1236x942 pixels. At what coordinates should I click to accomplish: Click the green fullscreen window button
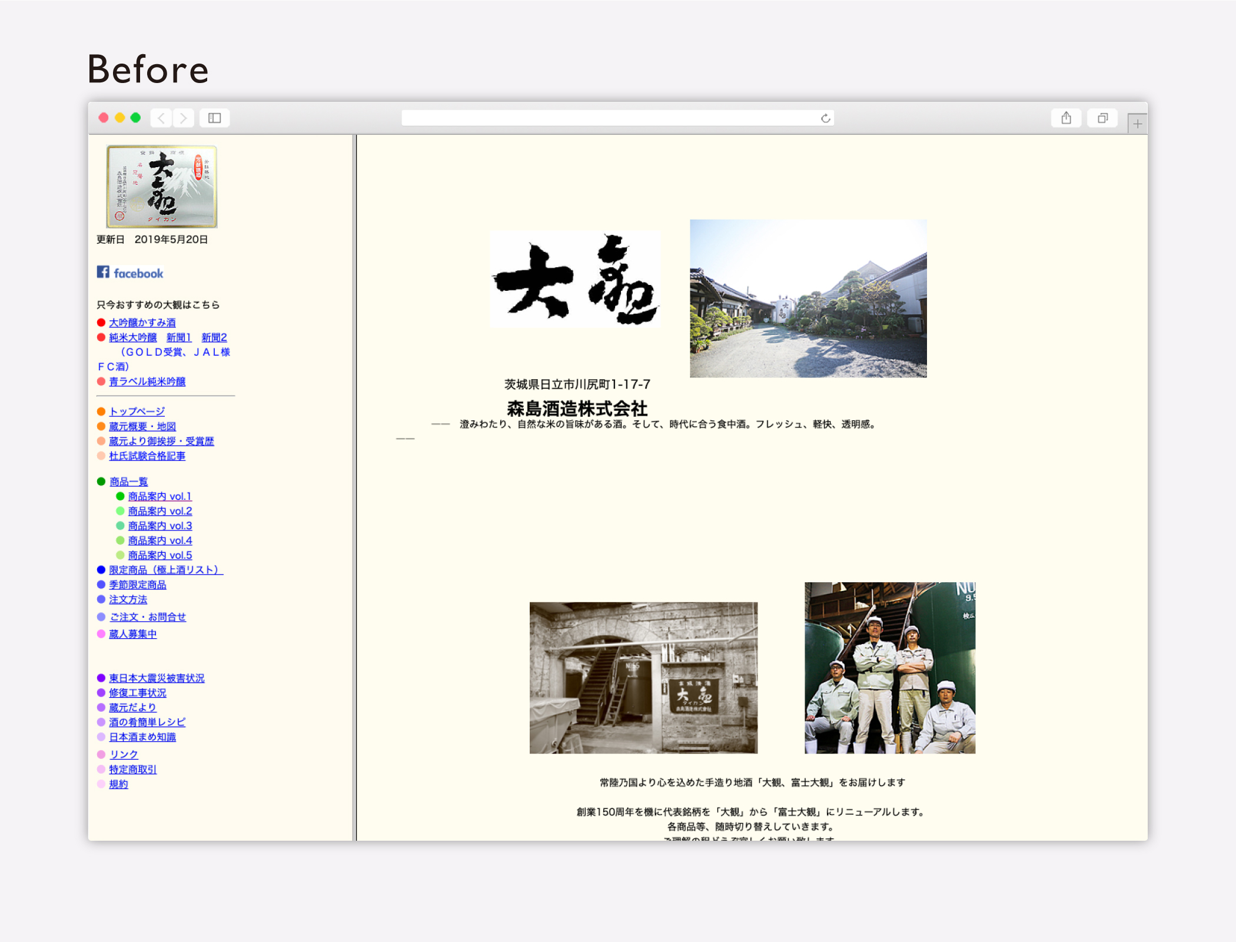click(x=135, y=118)
